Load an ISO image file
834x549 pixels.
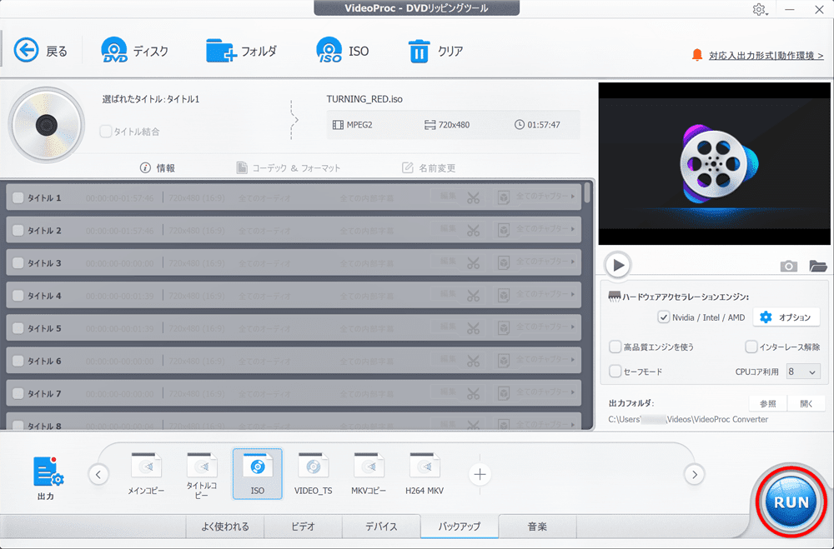329,51
